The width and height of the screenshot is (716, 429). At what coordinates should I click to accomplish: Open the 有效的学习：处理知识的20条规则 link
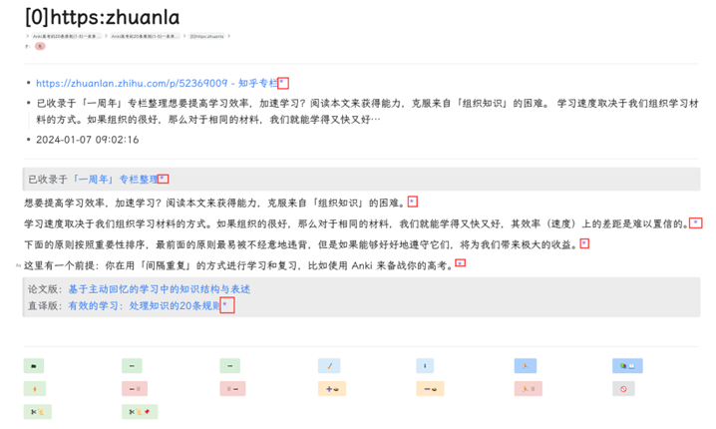click(144, 306)
